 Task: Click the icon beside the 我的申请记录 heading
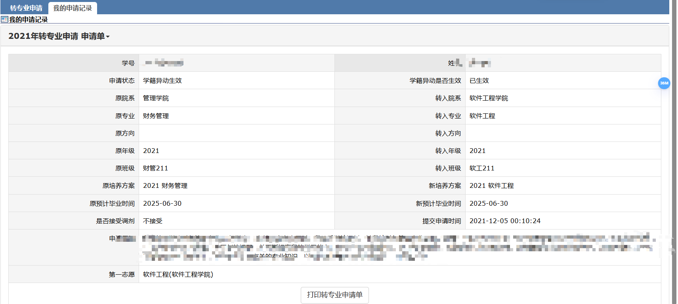5,19
